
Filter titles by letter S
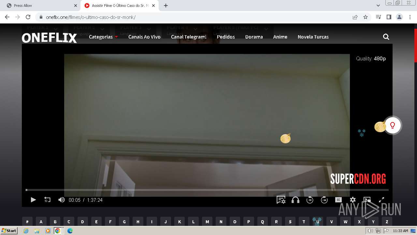(x=290, y=222)
